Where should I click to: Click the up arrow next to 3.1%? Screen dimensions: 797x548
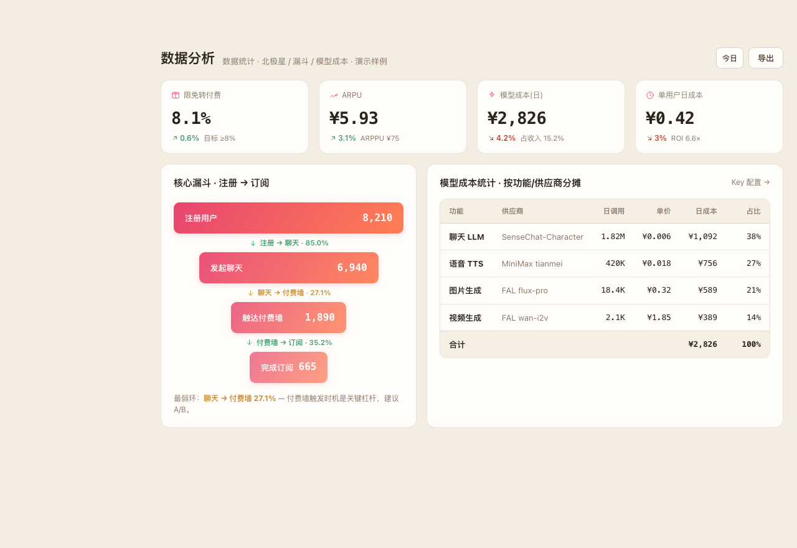point(333,138)
